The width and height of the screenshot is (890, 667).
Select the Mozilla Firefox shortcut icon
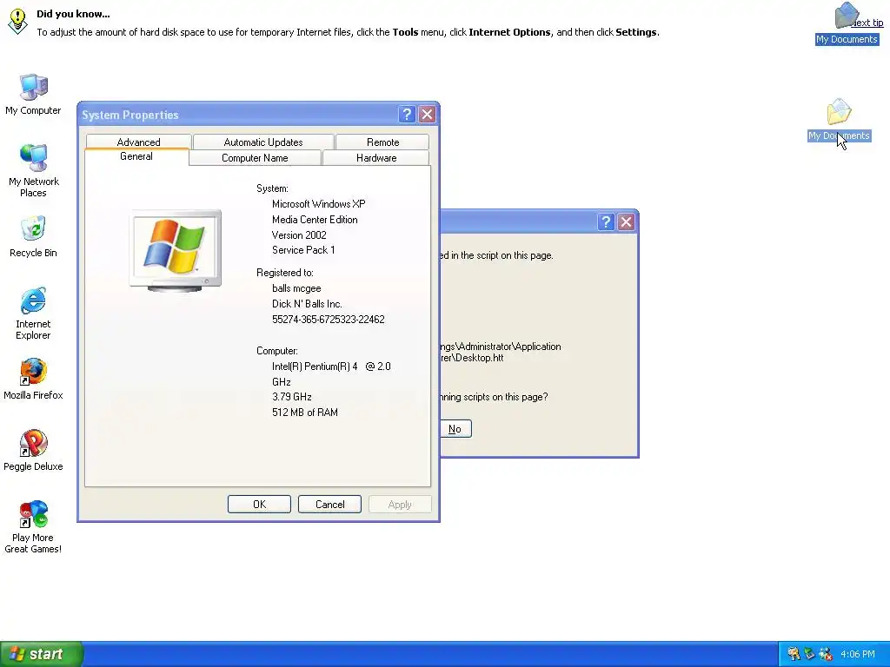point(34,379)
